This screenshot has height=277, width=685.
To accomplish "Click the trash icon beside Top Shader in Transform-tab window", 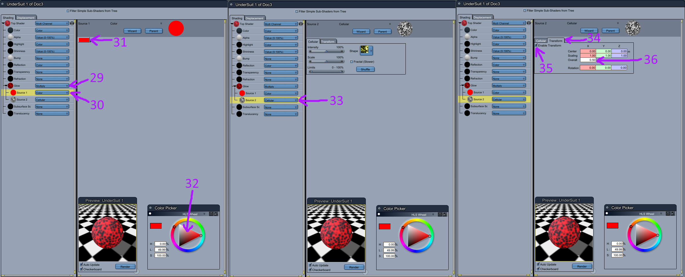I will coord(529,23).
